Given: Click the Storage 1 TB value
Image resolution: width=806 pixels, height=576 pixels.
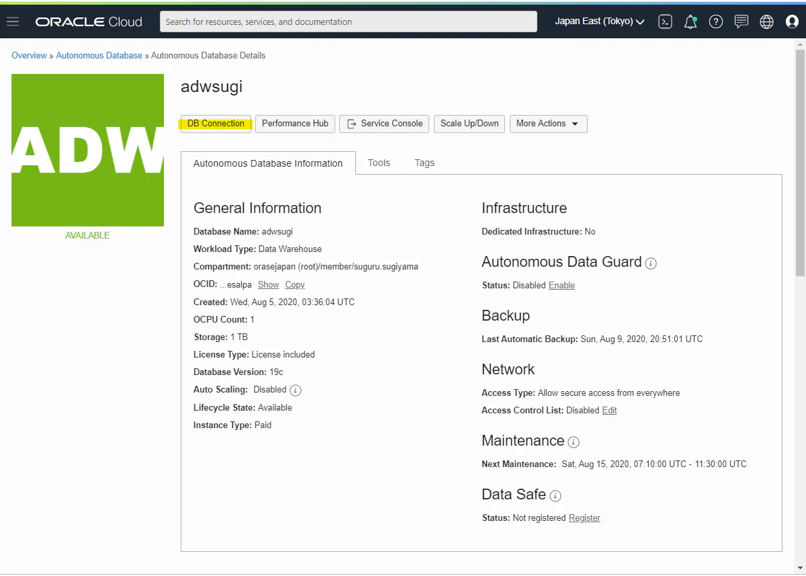Looking at the screenshot, I should 239,337.
